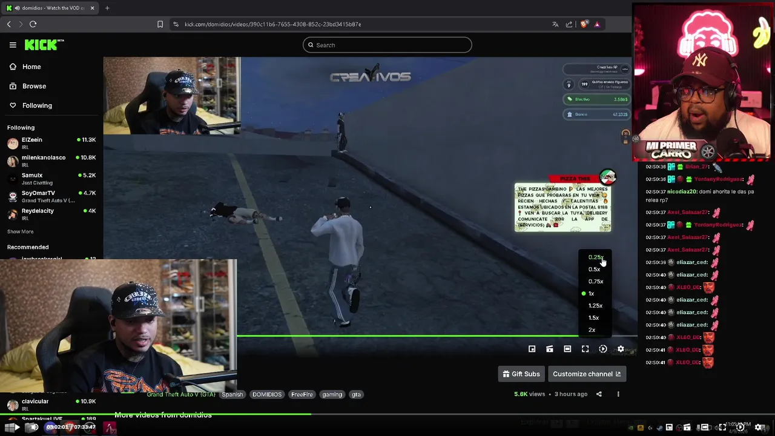Click the browser address bar URL
The height and width of the screenshot is (436, 775).
(x=272, y=24)
